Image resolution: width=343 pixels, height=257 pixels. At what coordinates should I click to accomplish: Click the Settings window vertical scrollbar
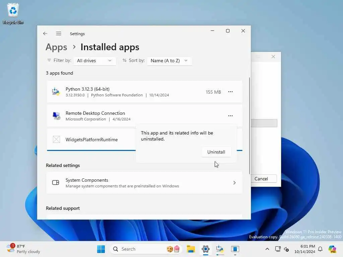[x=249, y=126]
